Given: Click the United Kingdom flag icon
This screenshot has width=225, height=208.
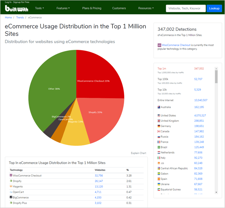Looking at the screenshot, I should tap(159, 121).
